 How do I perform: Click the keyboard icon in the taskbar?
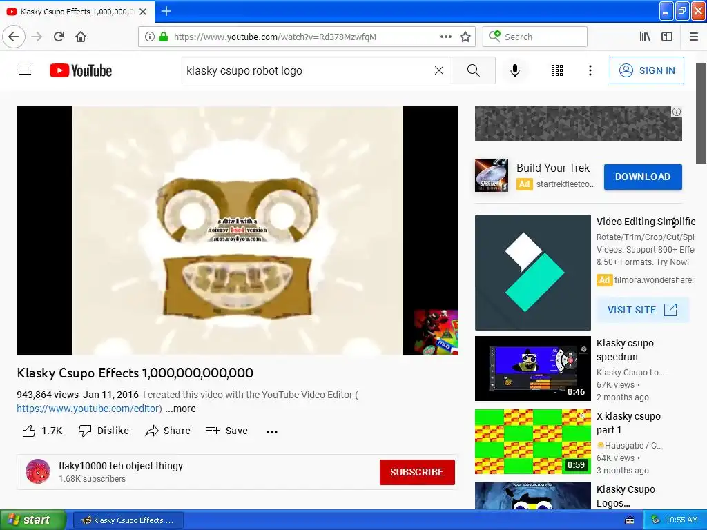[630, 520]
